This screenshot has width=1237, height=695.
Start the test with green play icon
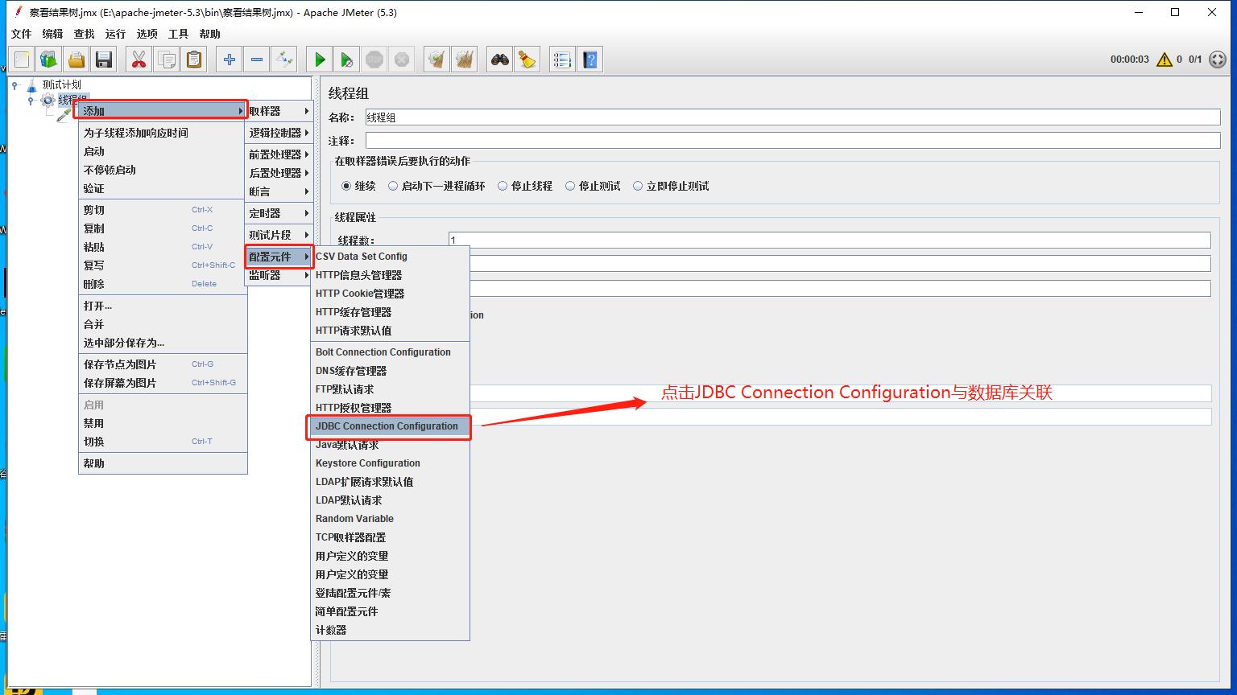320,60
